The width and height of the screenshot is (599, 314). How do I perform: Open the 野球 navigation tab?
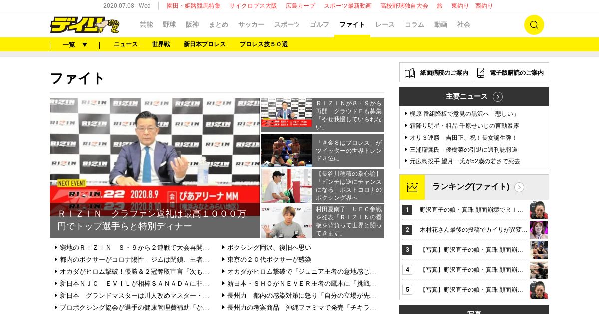click(169, 24)
